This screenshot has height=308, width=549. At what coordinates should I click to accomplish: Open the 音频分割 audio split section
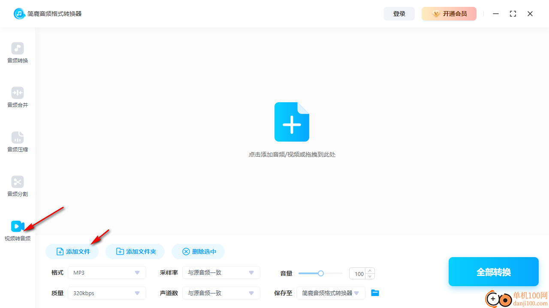click(18, 187)
